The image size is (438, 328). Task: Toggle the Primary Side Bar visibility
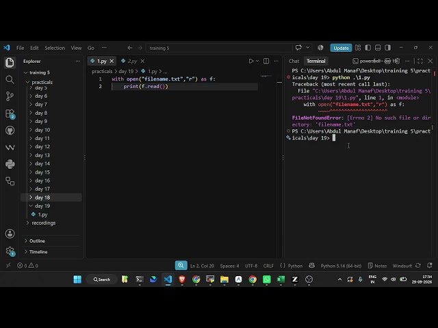(368, 48)
